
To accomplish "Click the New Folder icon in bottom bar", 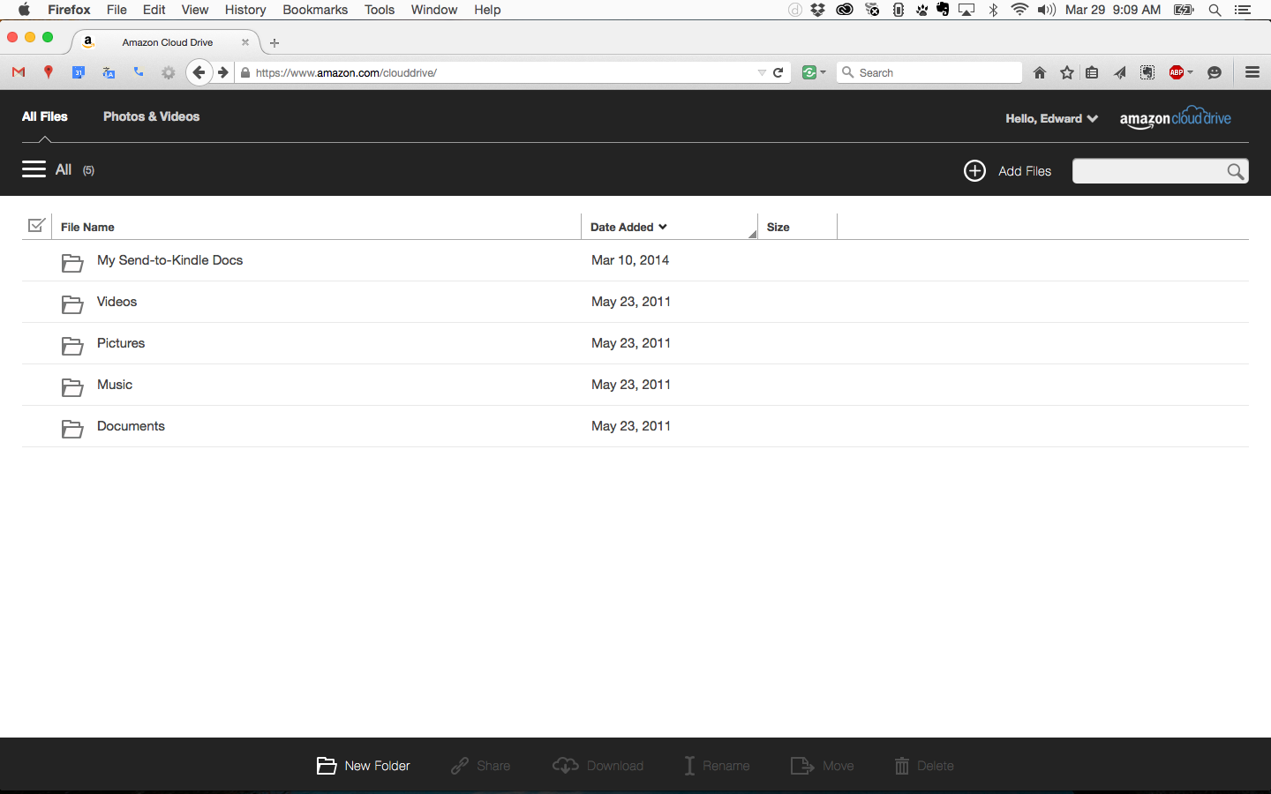I will [327, 766].
